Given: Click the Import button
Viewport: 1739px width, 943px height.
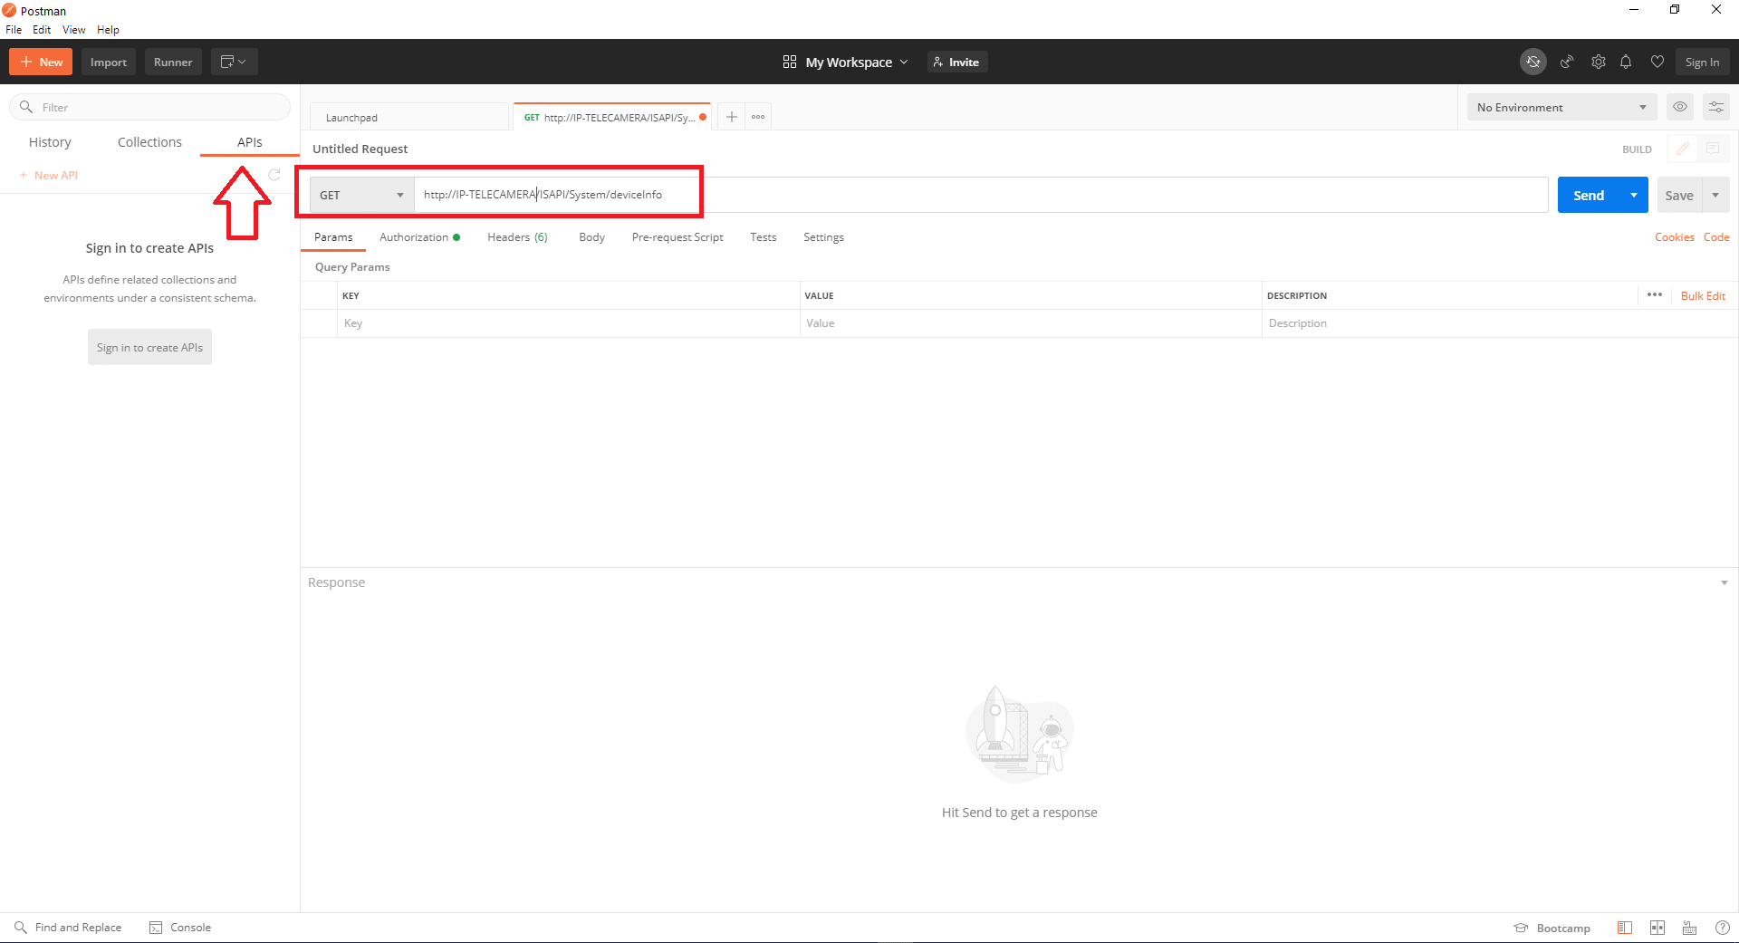Looking at the screenshot, I should (x=109, y=62).
